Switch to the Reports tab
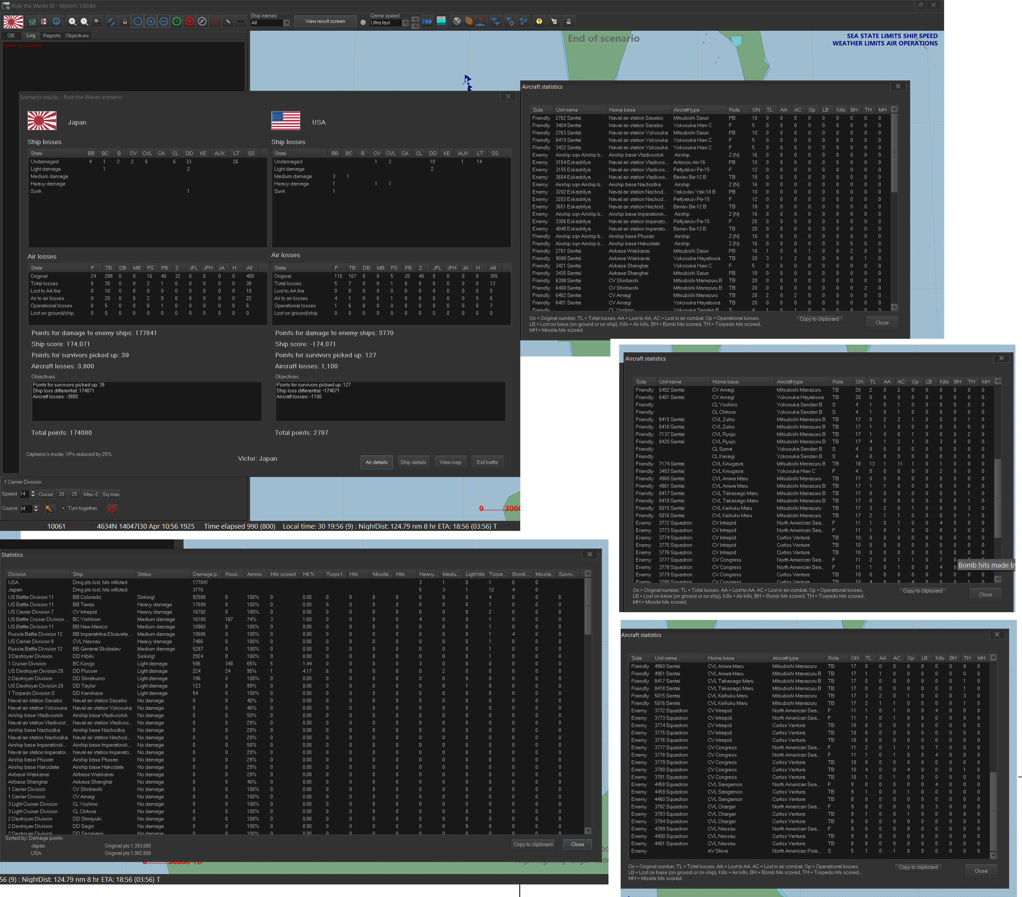The width and height of the screenshot is (1022, 897). (x=51, y=35)
